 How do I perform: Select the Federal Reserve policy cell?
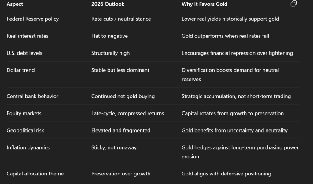pos(33,19)
